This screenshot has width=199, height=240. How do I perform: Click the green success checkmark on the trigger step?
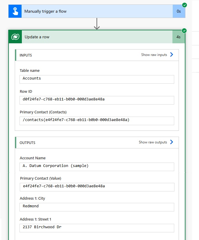coord(185,5)
